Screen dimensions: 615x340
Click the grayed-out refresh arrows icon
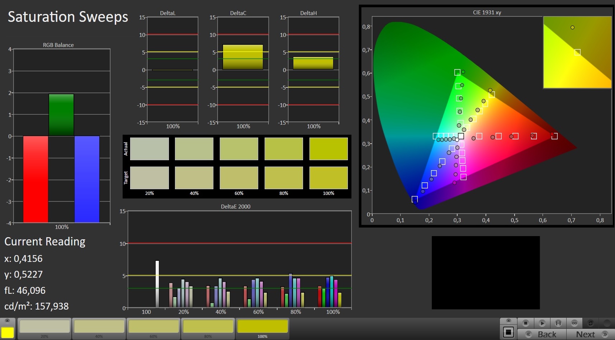[590, 323]
